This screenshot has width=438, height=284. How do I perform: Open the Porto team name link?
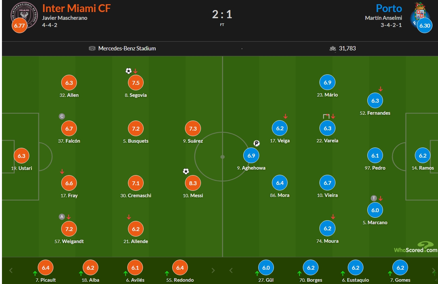click(389, 8)
